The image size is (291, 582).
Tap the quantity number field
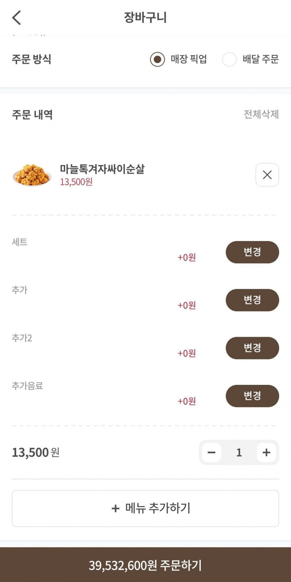(239, 452)
